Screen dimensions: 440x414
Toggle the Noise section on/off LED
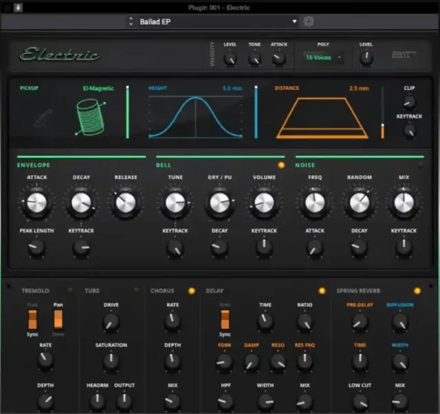420,165
